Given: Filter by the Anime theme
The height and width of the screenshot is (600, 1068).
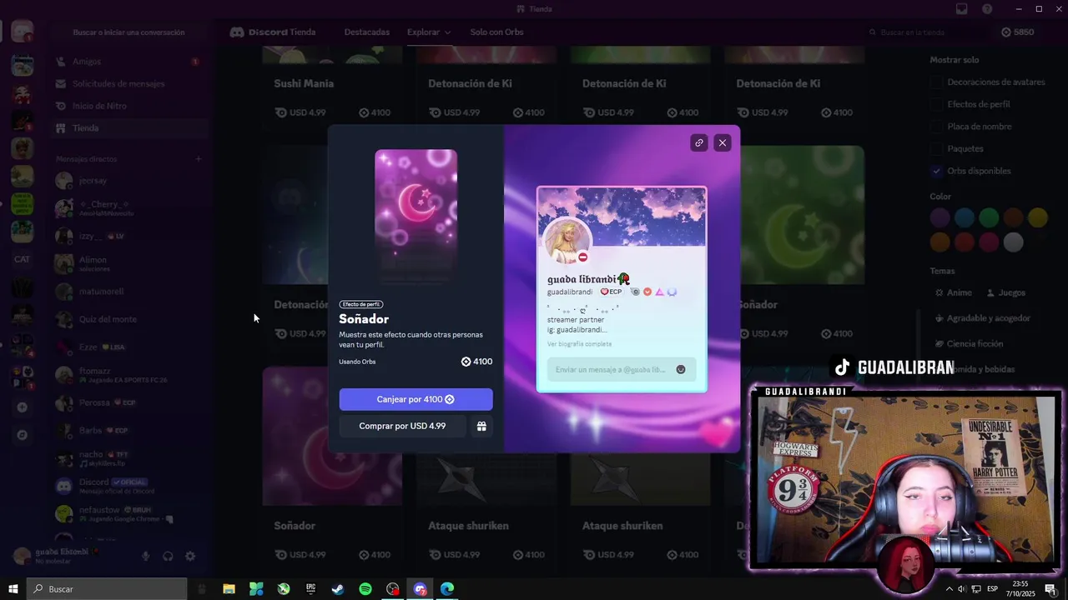Looking at the screenshot, I should tap(954, 292).
